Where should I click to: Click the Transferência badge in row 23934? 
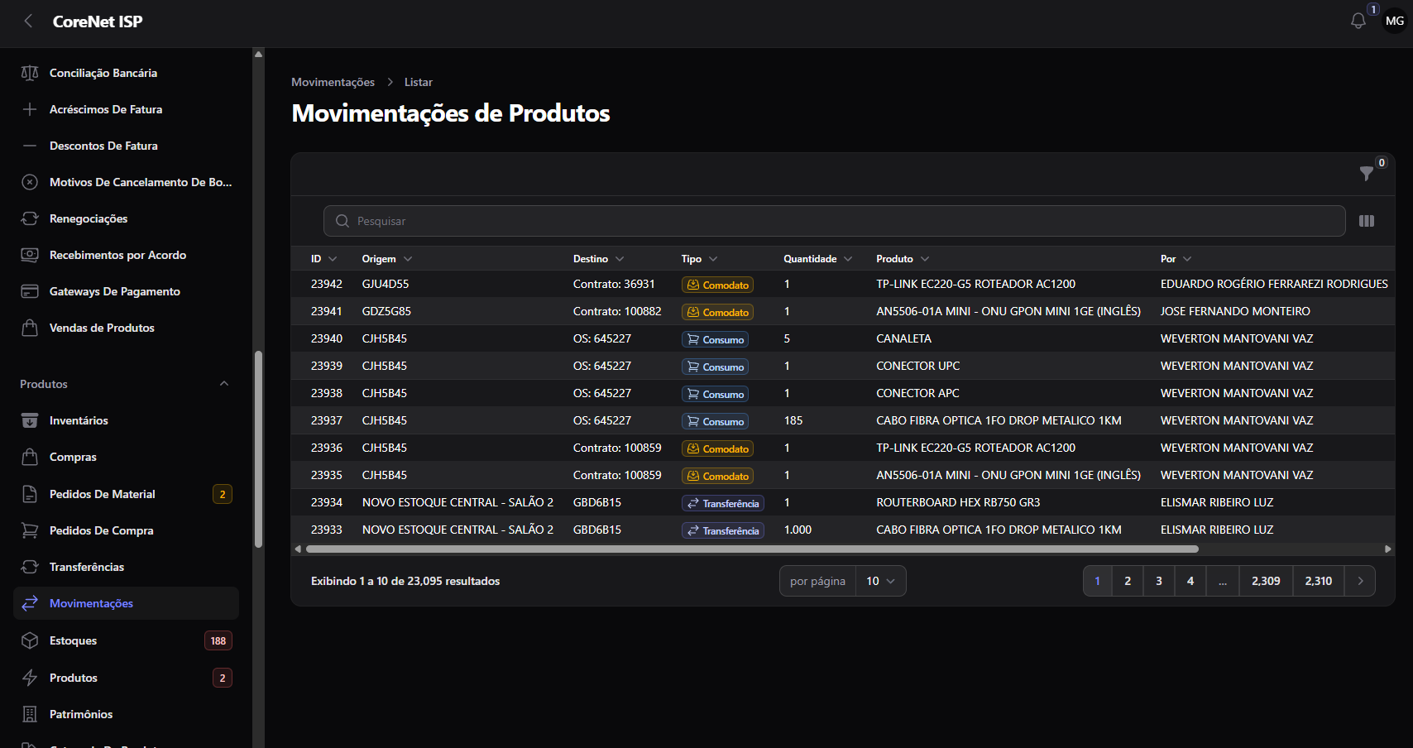coord(722,503)
